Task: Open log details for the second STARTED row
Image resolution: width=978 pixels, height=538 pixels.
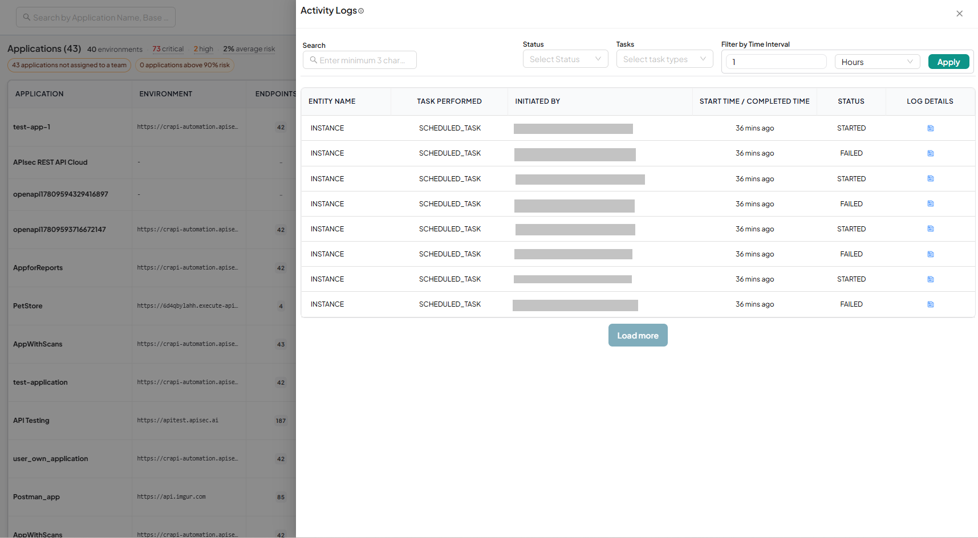Action: pyautogui.click(x=930, y=178)
